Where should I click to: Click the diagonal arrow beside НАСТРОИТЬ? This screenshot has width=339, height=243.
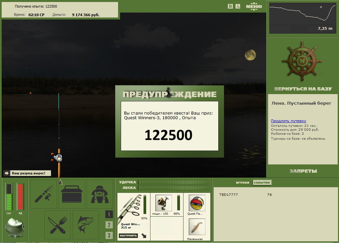point(144,236)
